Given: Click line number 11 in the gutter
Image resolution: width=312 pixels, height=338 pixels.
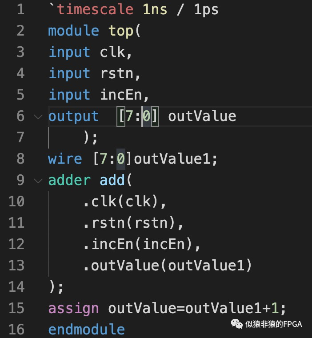Looking at the screenshot, I should [x=16, y=223].
